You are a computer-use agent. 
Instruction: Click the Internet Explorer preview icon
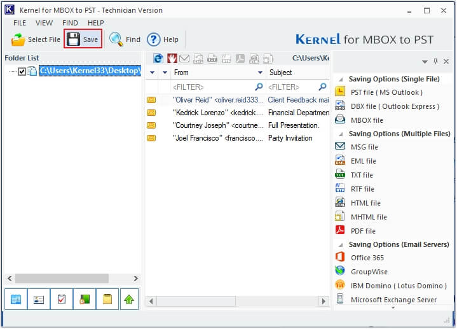[158, 59]
